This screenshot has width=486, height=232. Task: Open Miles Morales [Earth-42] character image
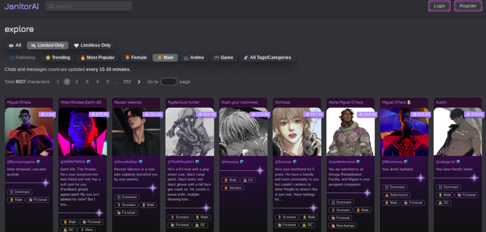tap(83, 131)
